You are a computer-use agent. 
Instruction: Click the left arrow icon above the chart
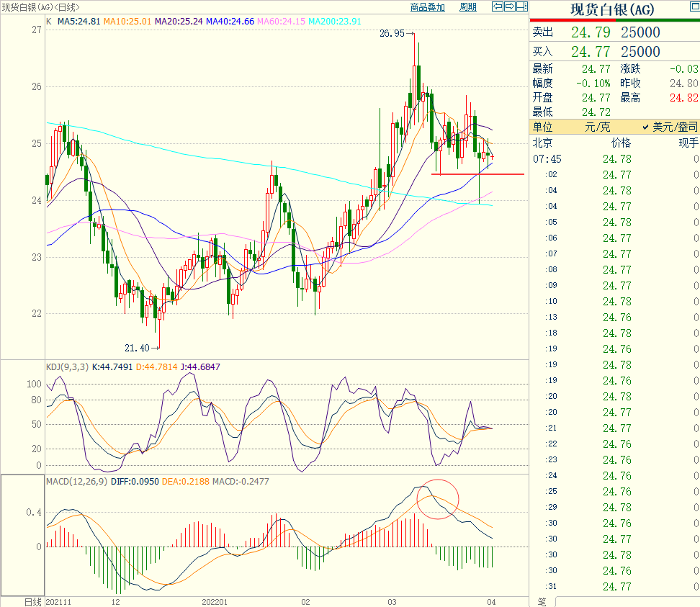(498, 7)
